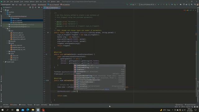Select the sign_in_Fragment.java editor tab

[52, 7]
